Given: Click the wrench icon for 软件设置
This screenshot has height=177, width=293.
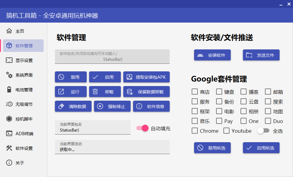Looking at the screenshot, I should coord(9,148).
